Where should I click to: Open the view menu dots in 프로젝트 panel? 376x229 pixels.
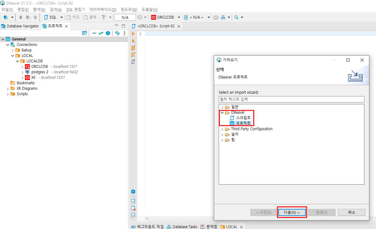[x=124, y=33]
